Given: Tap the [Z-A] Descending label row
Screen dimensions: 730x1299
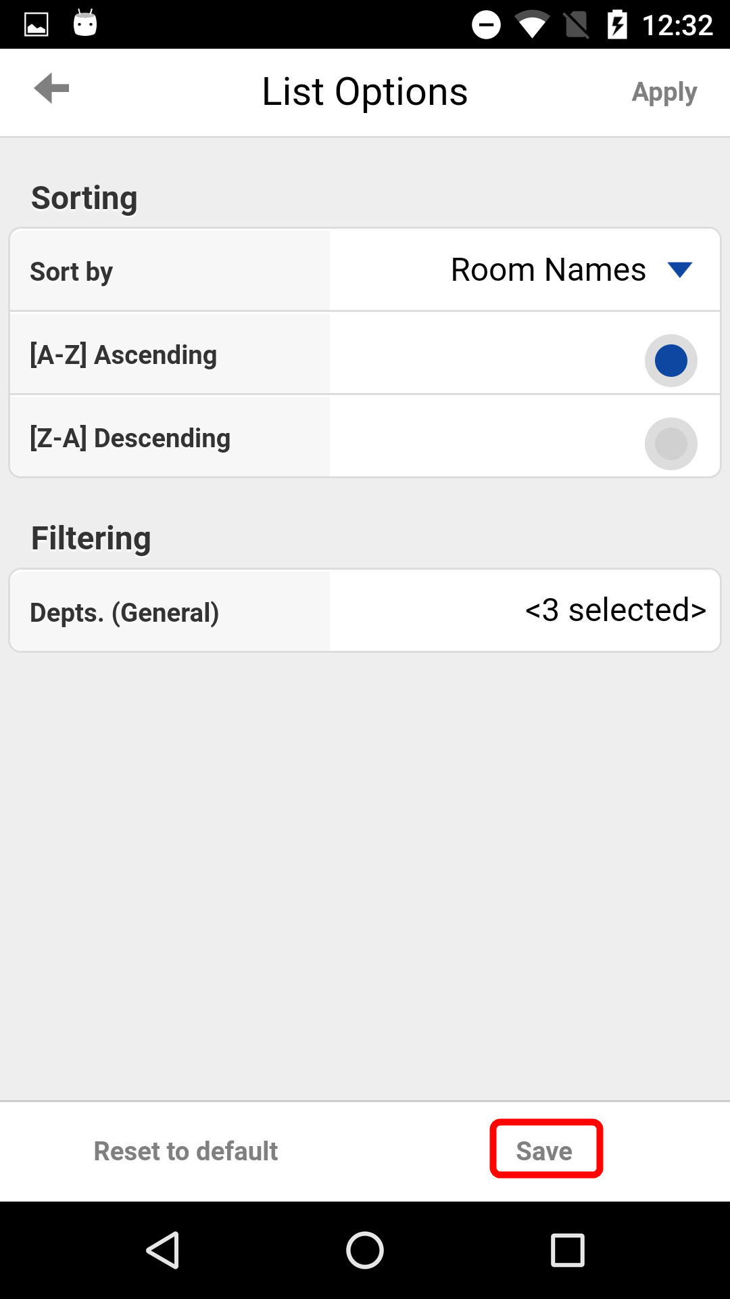Looking at the screenshot, I should (365, 437).
